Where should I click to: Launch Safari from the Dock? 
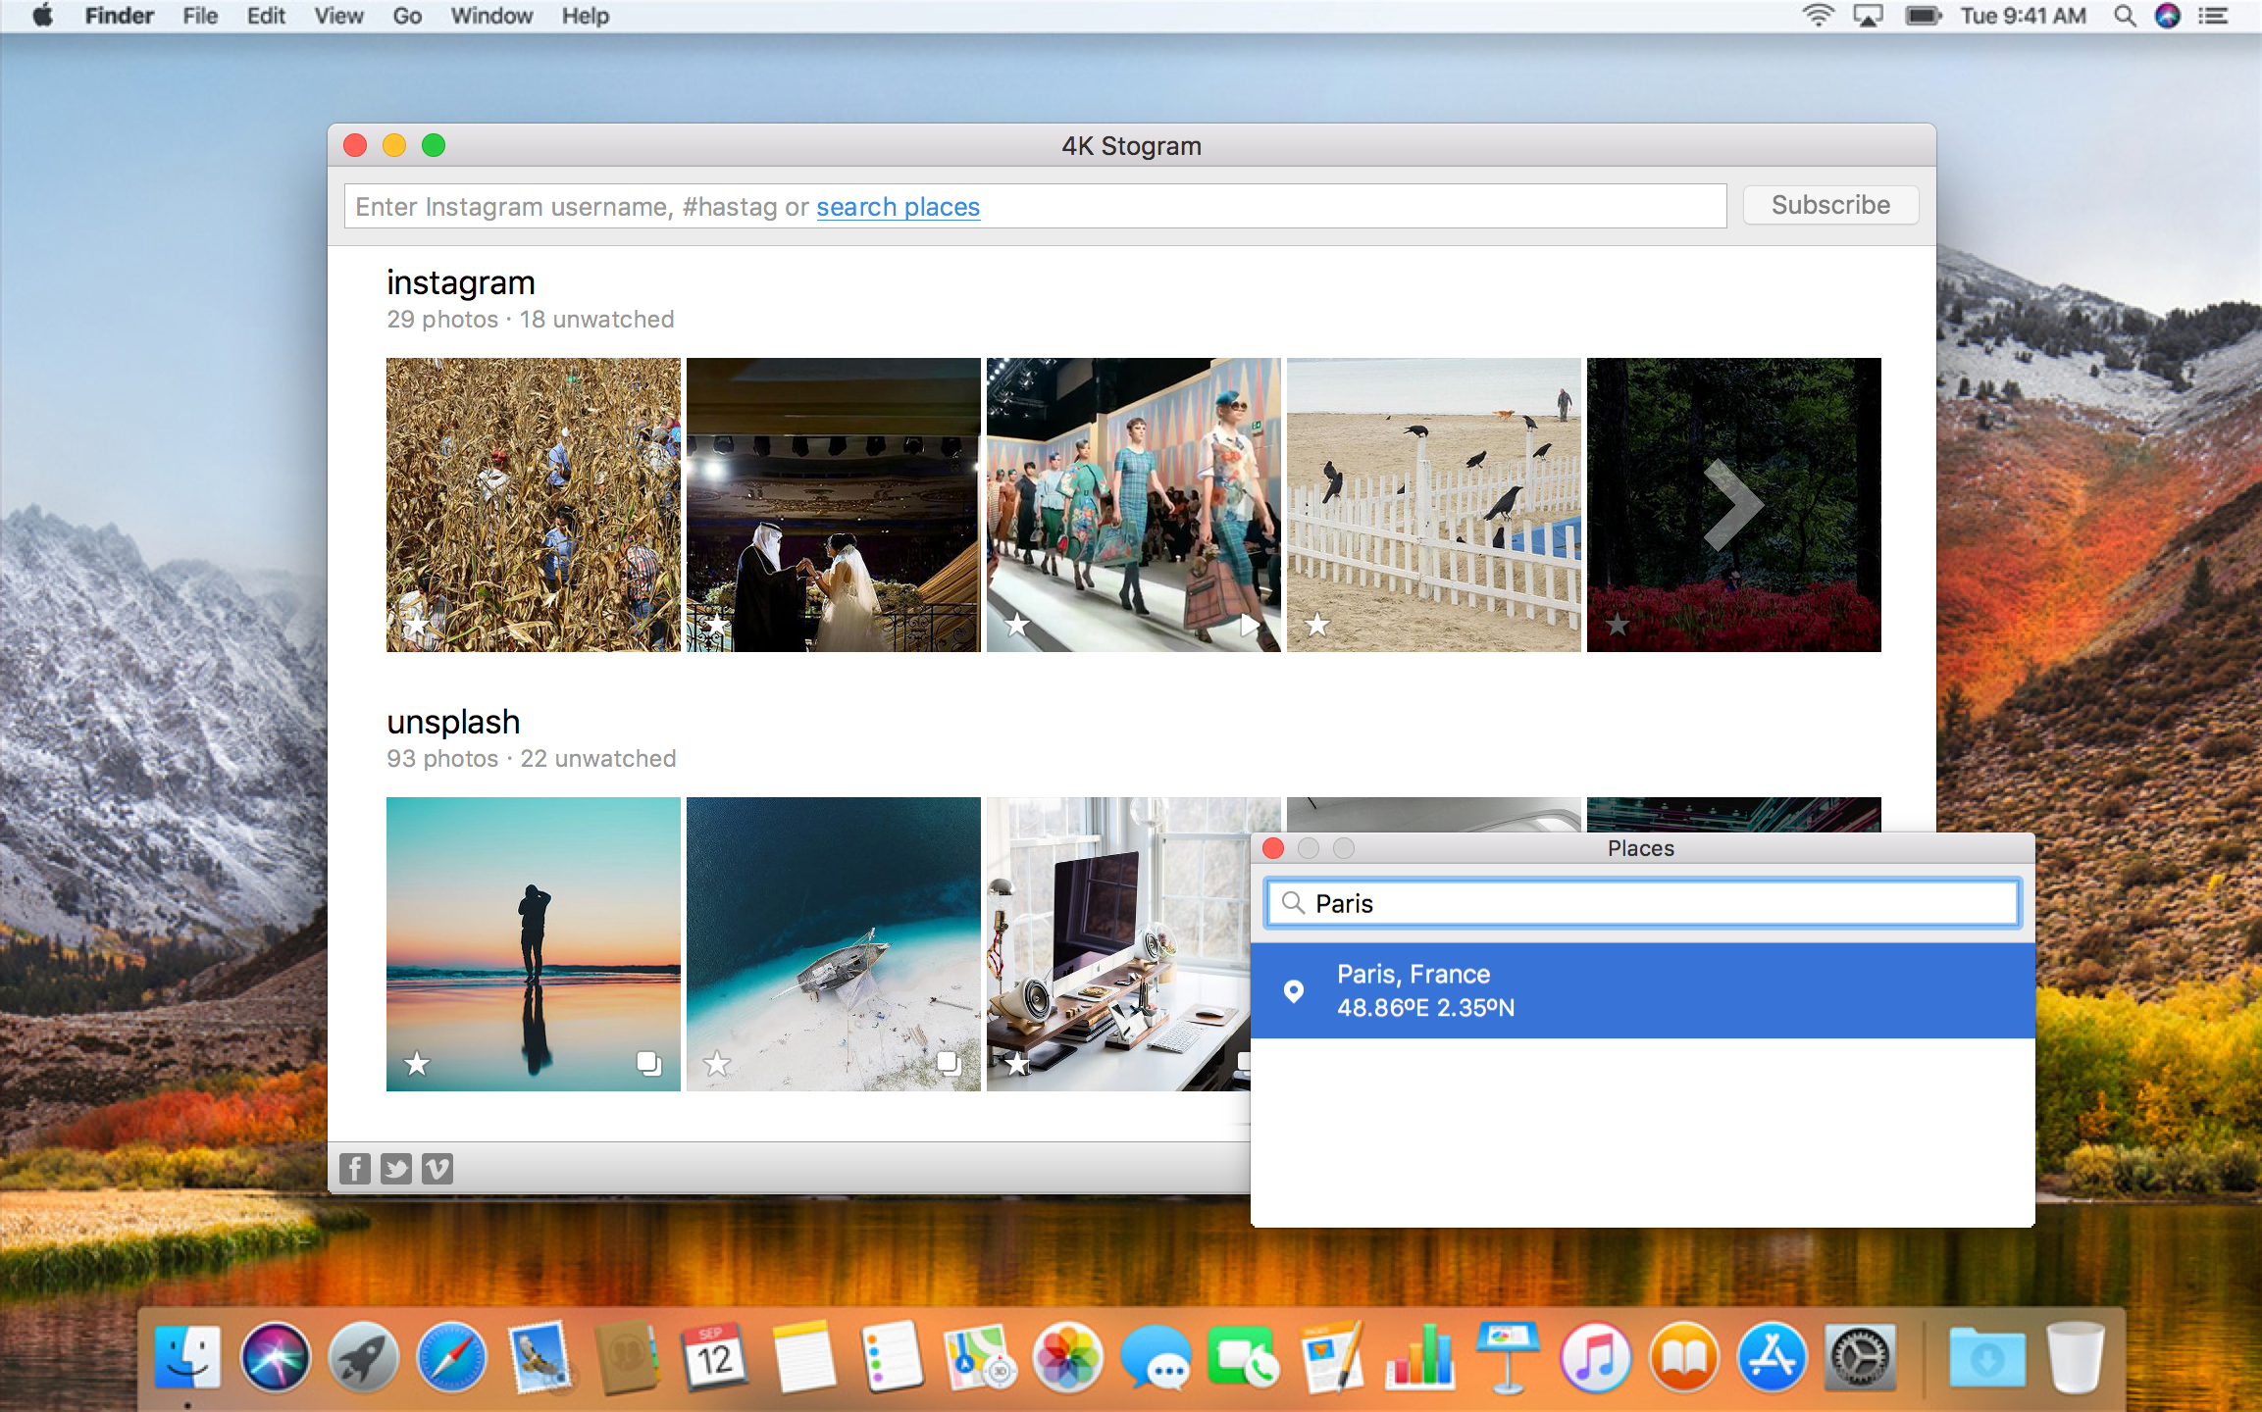[x=451, y=1357]
